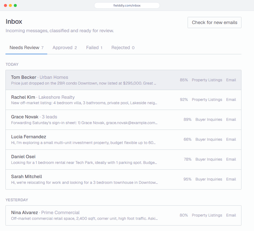Screen dimensions: 254x231
Task: Click the Urban Homes company name
Action: [54, 77]
